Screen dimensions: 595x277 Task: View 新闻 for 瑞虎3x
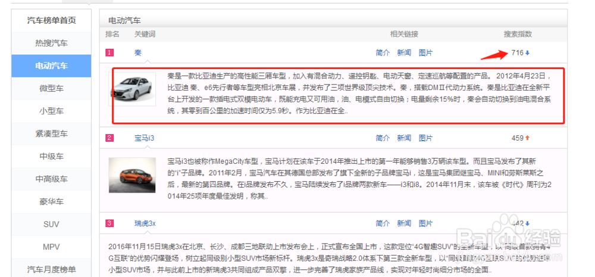404,223
